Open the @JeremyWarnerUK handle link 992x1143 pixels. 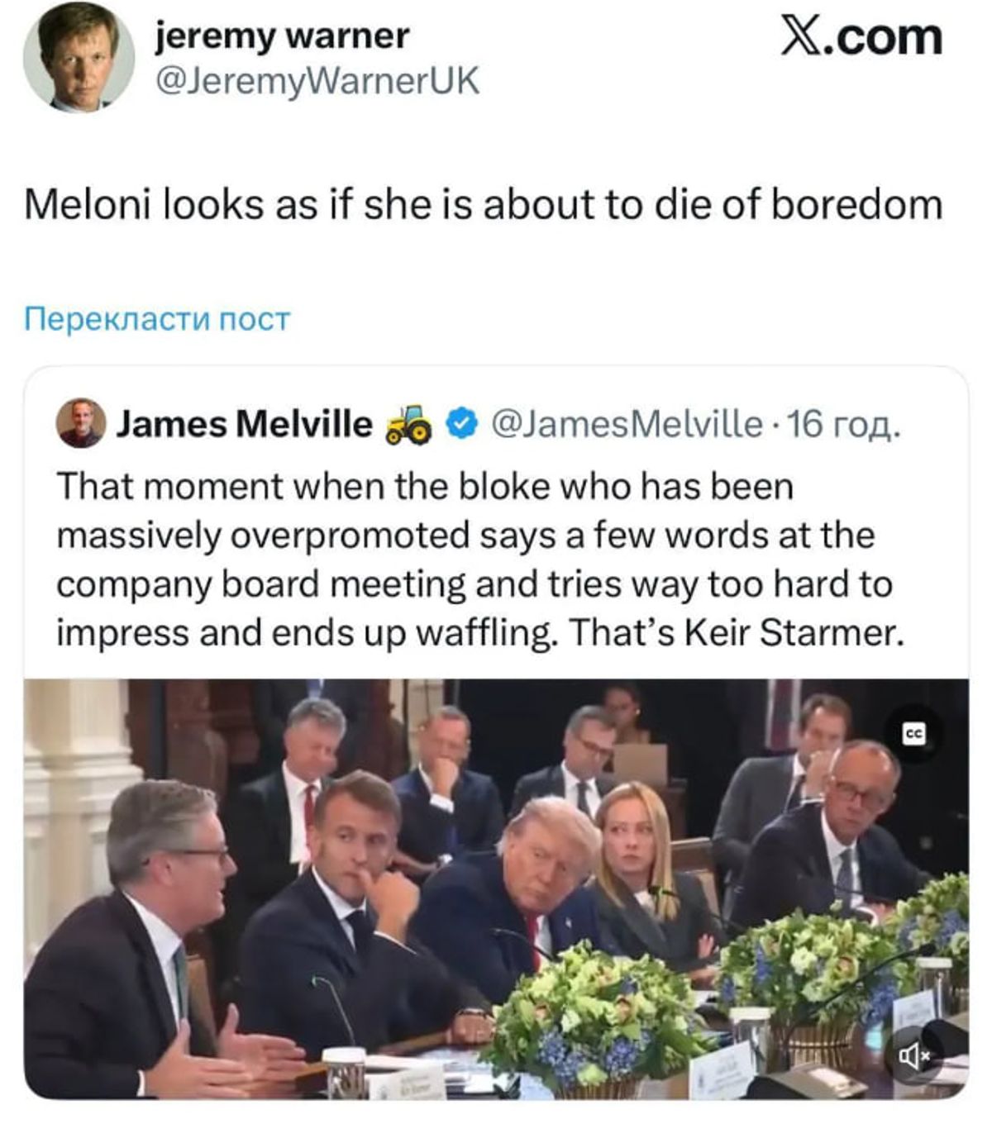pos(317,81)
